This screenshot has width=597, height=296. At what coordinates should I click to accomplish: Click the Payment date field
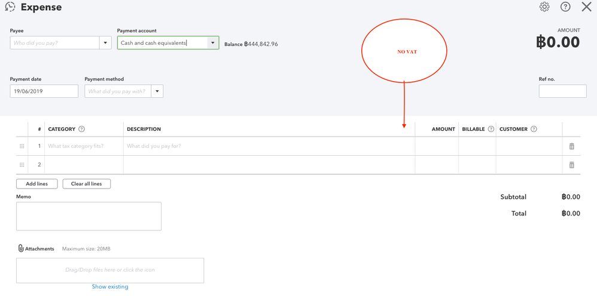pos(44,91)
